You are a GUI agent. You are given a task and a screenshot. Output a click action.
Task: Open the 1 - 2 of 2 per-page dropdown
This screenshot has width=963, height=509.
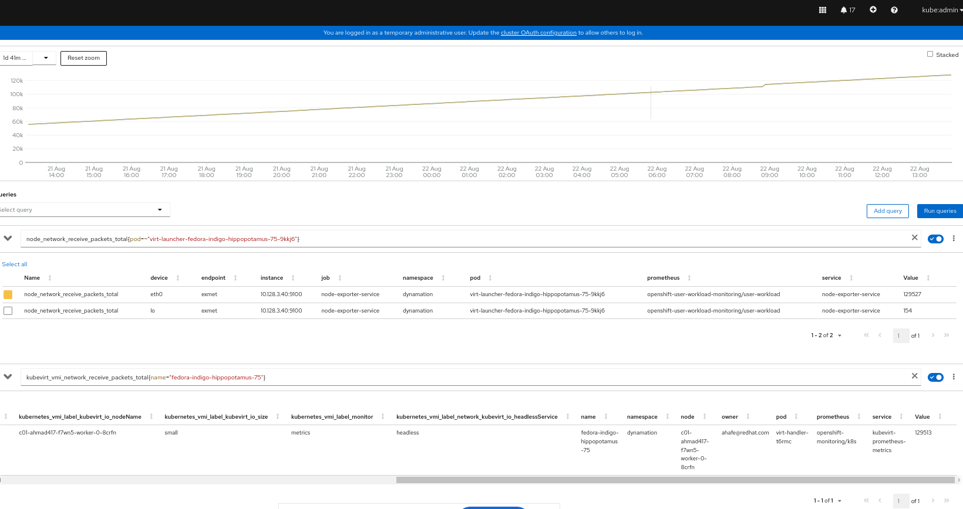[826, 335]
